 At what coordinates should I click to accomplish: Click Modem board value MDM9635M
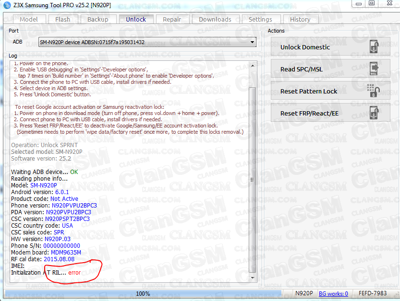click(66, 253)
